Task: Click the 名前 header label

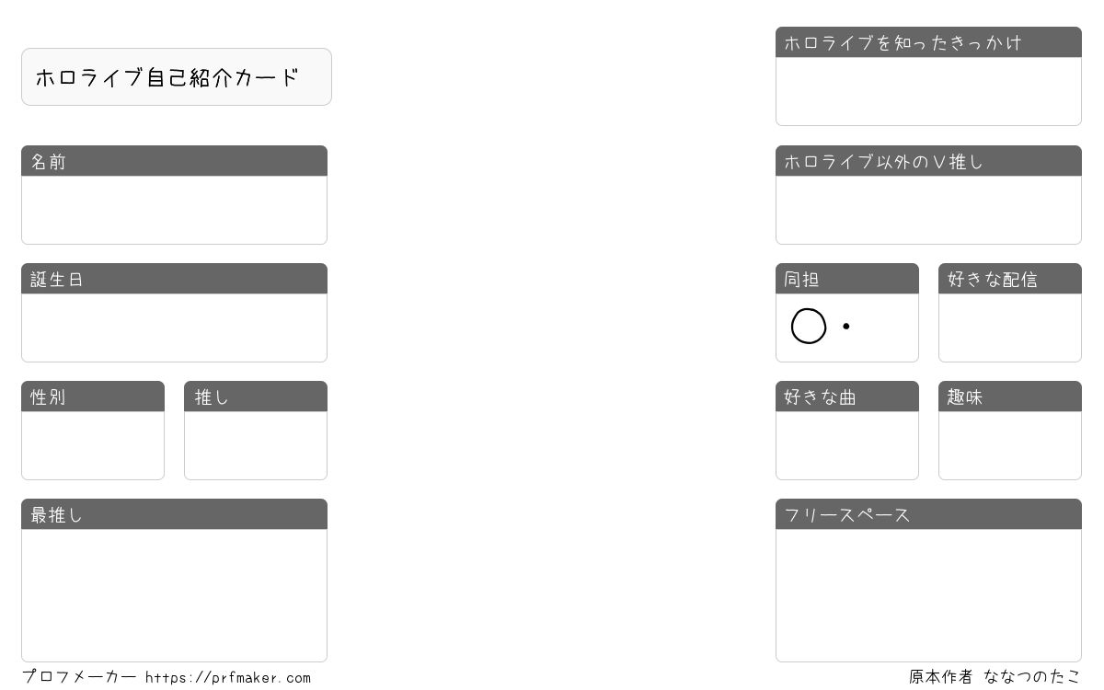Action: [49, 162]
